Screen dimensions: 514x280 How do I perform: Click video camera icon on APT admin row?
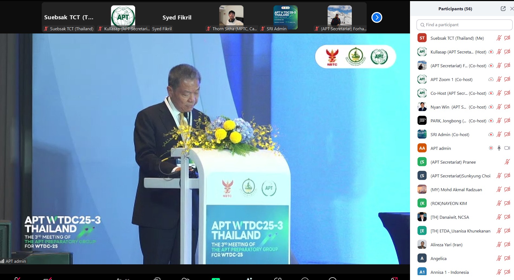[507, 148]
